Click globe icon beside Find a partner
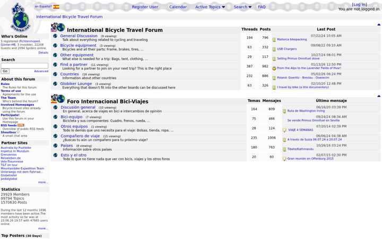 coord(55,65)
